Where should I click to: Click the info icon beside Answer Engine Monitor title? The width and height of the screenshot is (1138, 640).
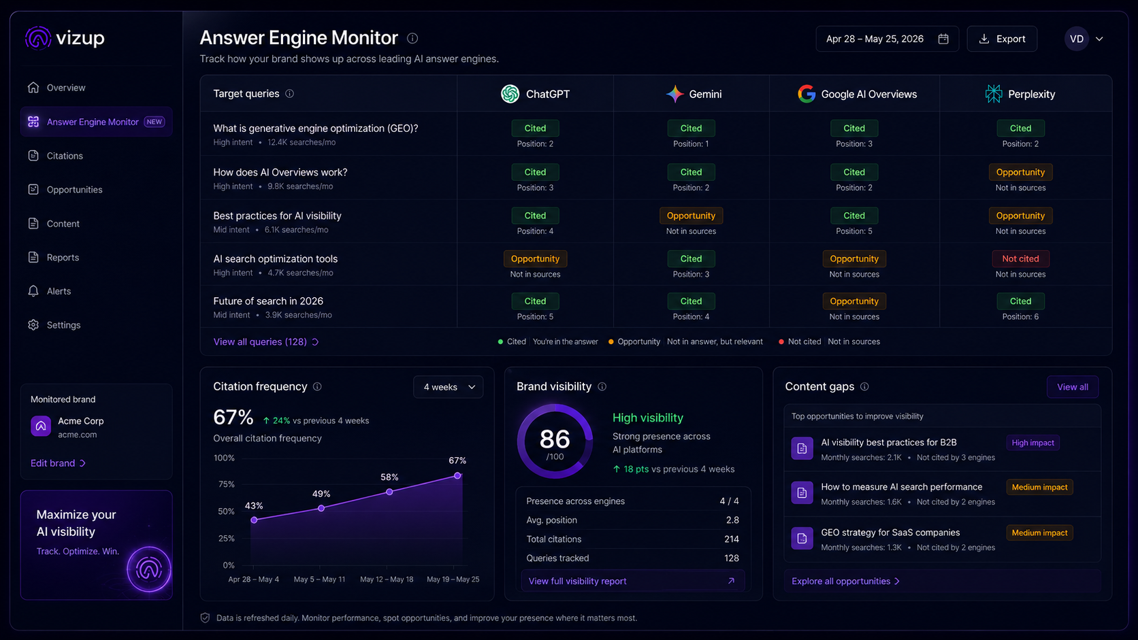(412, 38)
